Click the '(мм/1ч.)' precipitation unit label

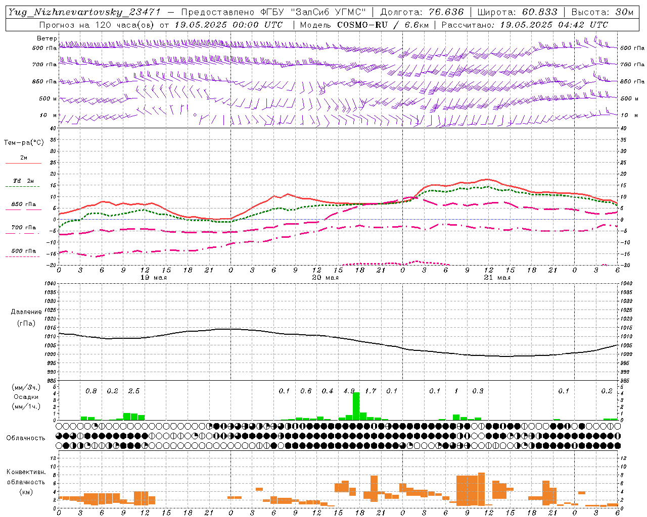click(26, 406)
